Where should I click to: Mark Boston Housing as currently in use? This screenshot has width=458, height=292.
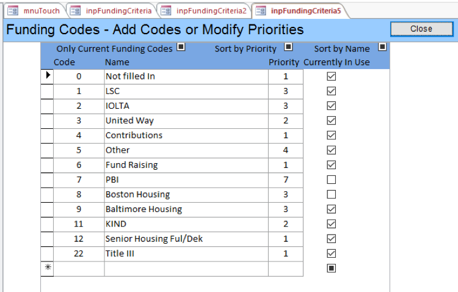(x=332, y=194)
